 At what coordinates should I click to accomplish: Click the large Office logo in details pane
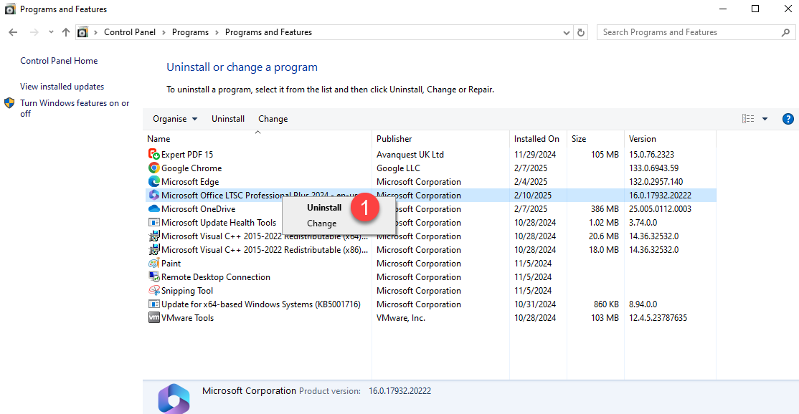click(174, 399)
